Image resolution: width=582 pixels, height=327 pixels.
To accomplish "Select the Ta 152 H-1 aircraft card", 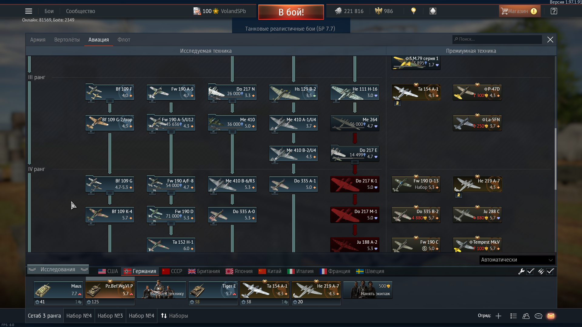I will [171, 245].
